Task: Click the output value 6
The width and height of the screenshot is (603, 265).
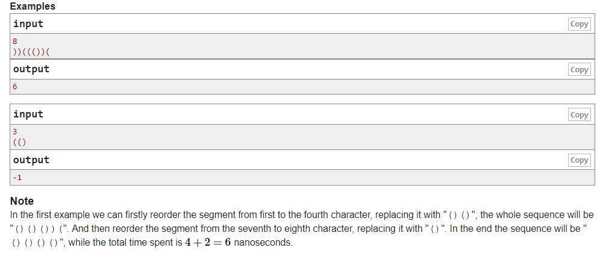Action: pos(15,87)
